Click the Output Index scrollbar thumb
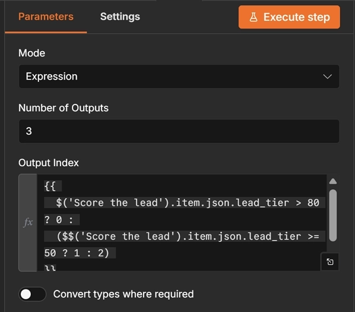The image size is (355, 312). [x=333, y=216]
